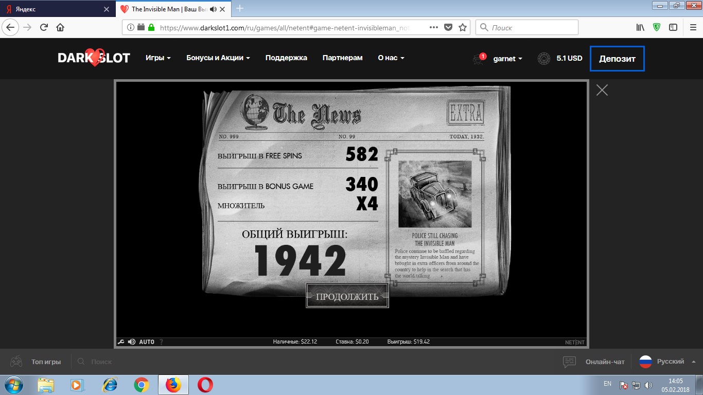Screen dimensions: 703x395
Task: Launch Windows Media Player from taskbar
Action: 77,385
